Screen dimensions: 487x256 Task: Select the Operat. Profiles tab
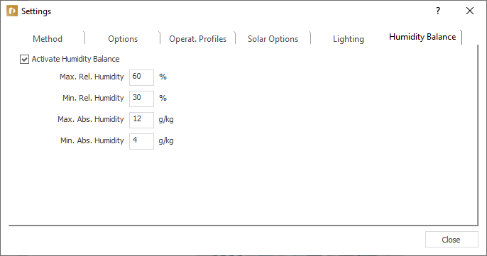(197, 39)
